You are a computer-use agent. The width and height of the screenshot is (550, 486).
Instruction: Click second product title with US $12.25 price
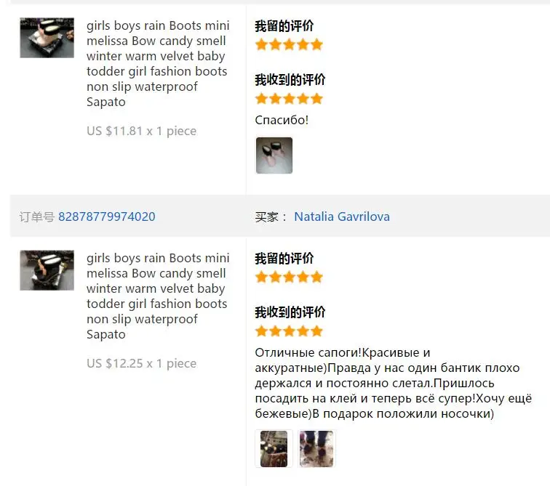tap(158, 296)
